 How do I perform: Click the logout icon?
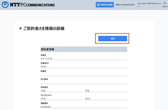165,3
